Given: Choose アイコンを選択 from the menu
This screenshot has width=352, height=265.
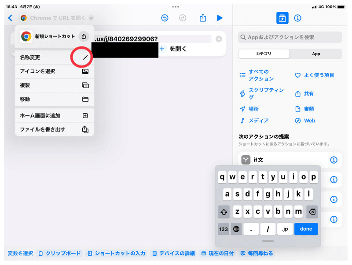Looking at the screenshot, I should [54, 72].
